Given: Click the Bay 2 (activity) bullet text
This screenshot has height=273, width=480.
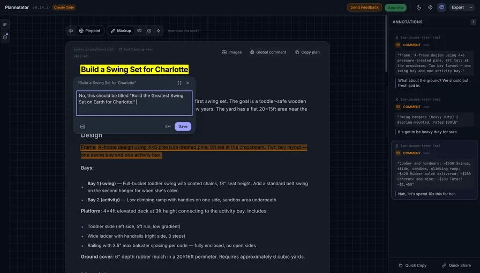Looking at the screenshot, I should pyautogui.click(x=182, y=200).
